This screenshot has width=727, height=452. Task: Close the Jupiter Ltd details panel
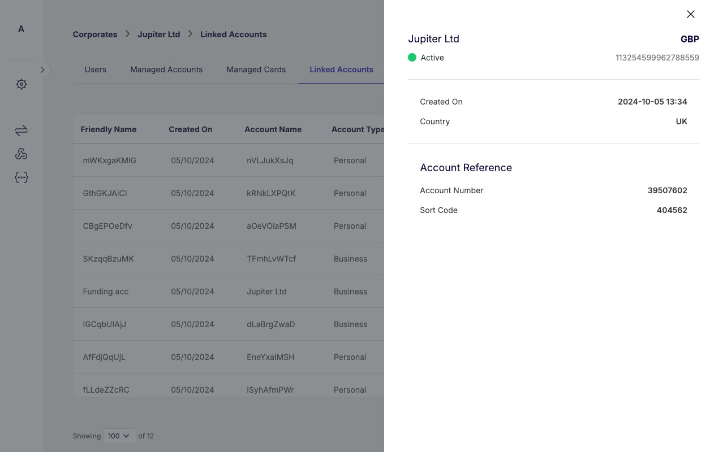tap(690, 14)
